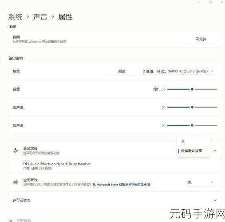Click the 格式 row label

(16, 71)
